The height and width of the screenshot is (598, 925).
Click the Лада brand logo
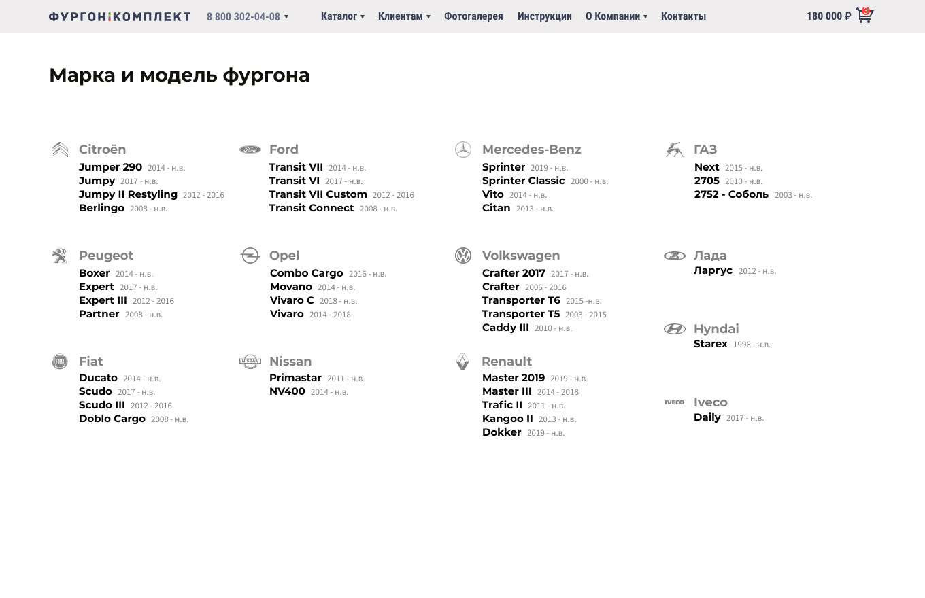pos(675,256)
